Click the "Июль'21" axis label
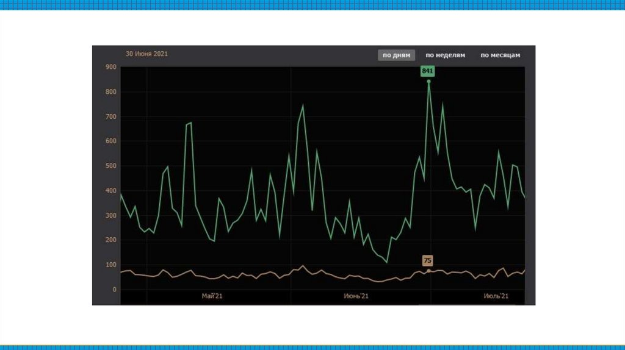The image size is (625, 350). point(496,296)
